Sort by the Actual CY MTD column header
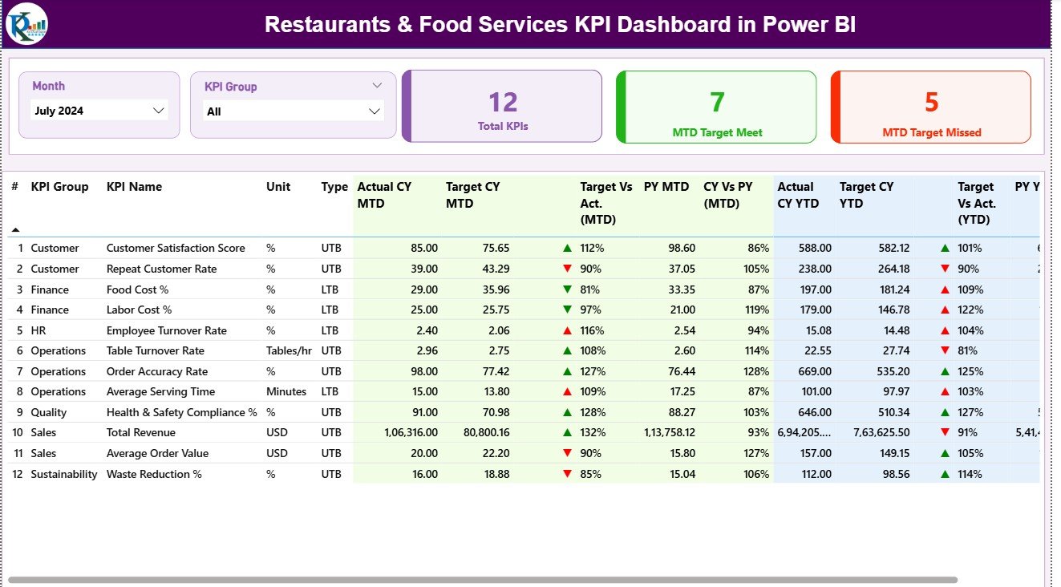The image size is (1061, 587). click(384, 195)
